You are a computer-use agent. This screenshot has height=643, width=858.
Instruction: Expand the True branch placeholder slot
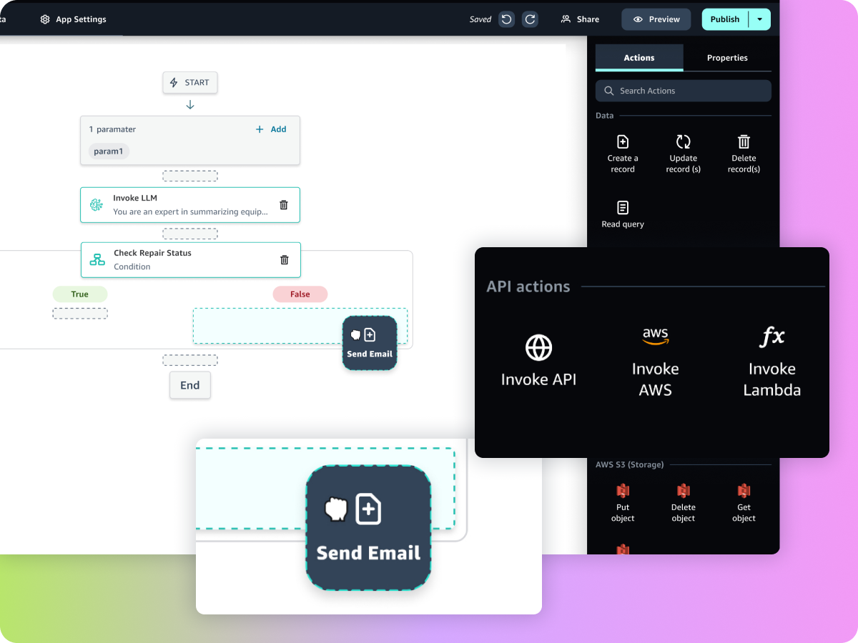(x=79, y=313)
